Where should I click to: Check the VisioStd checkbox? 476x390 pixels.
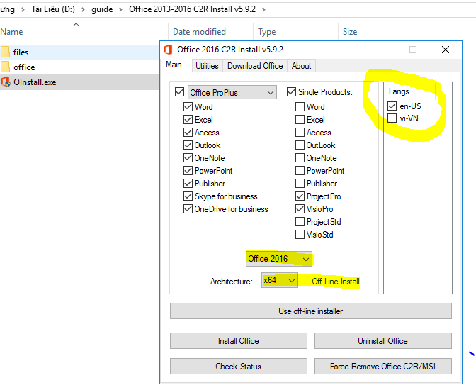pos(300,235)
